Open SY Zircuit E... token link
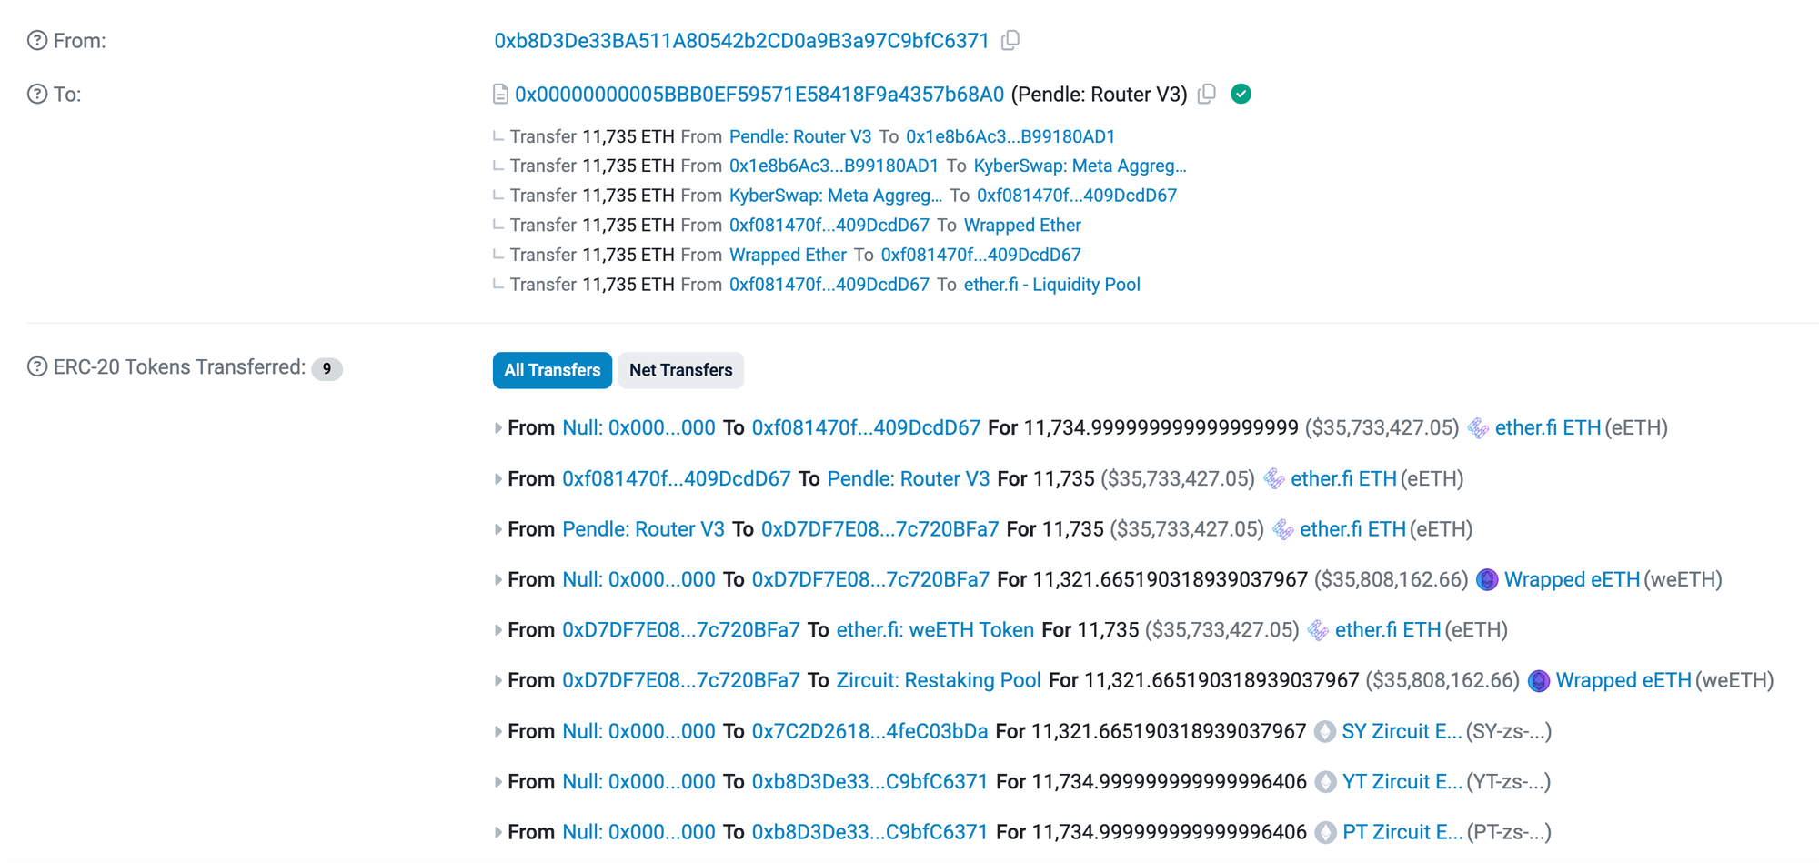The width and height of the screenshot is (1819, 863). 1402,732
